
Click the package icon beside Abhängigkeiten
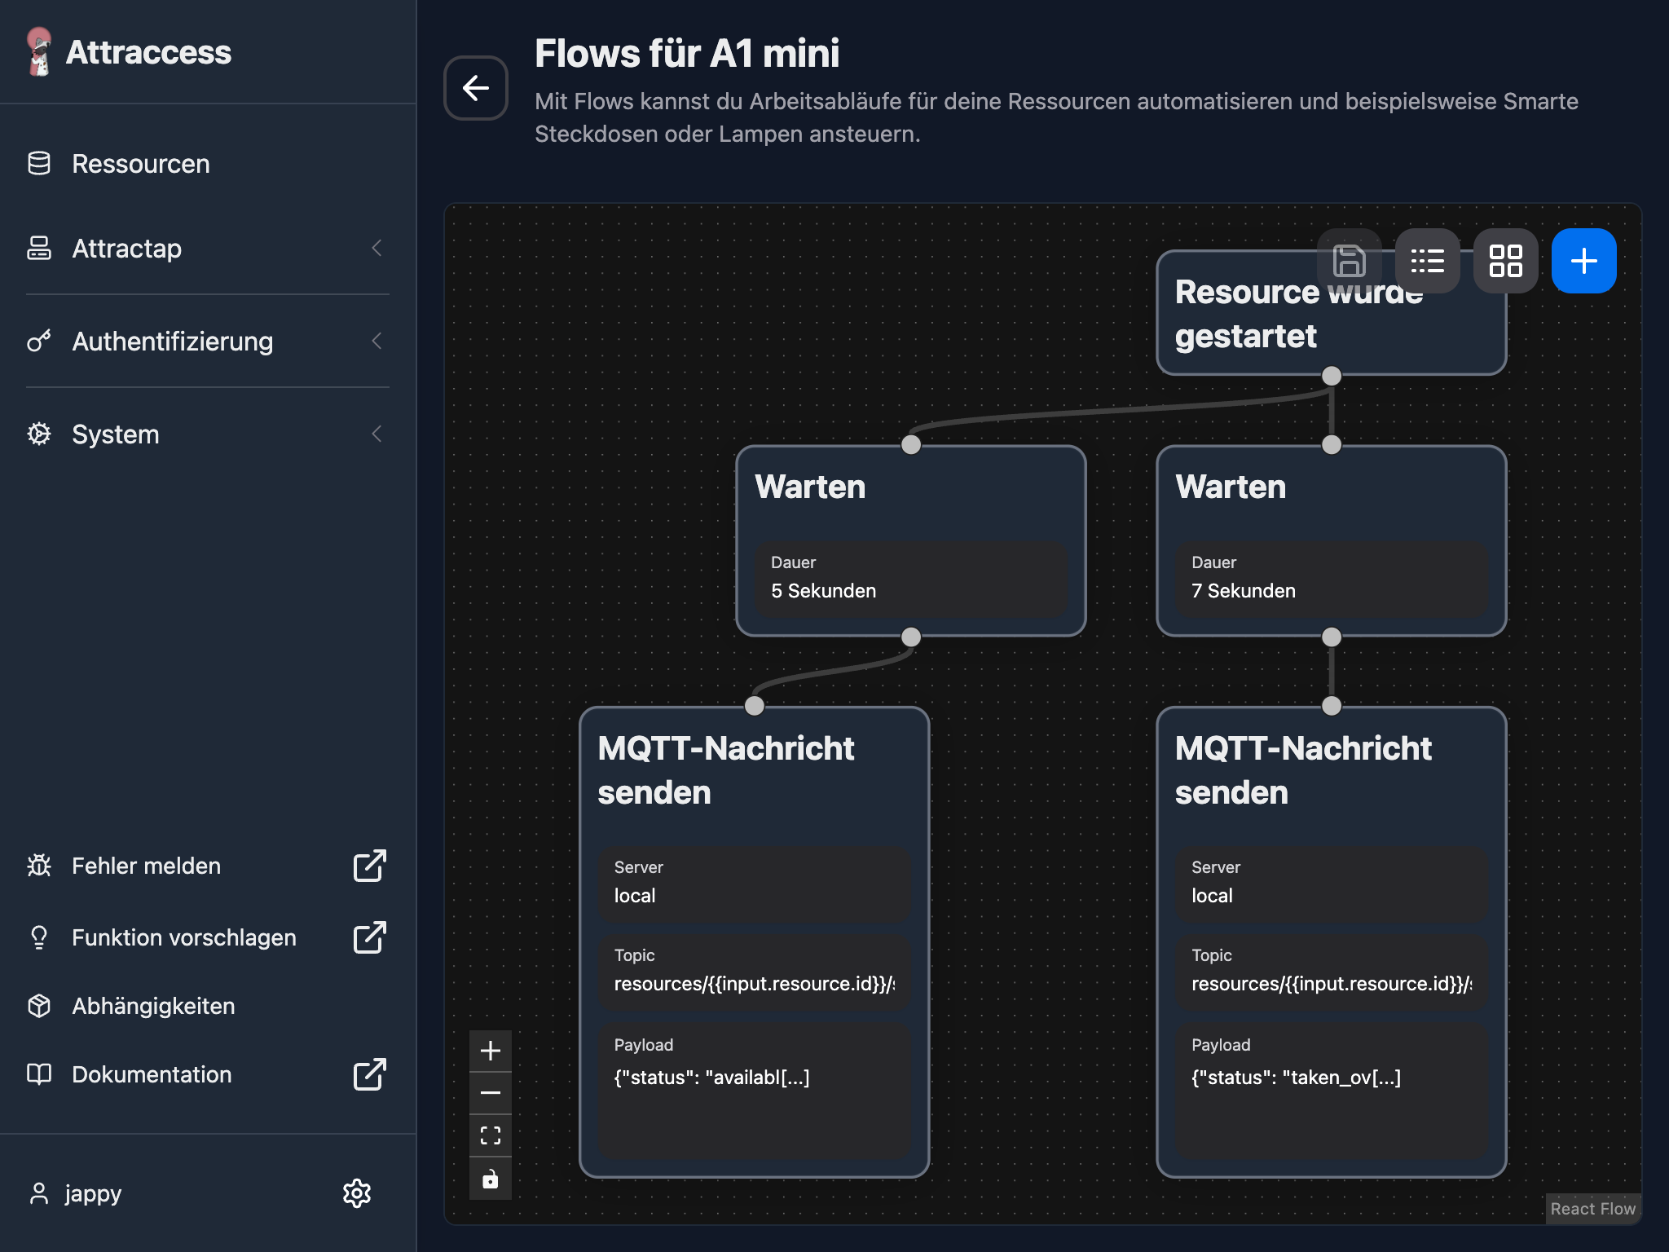39,1006
